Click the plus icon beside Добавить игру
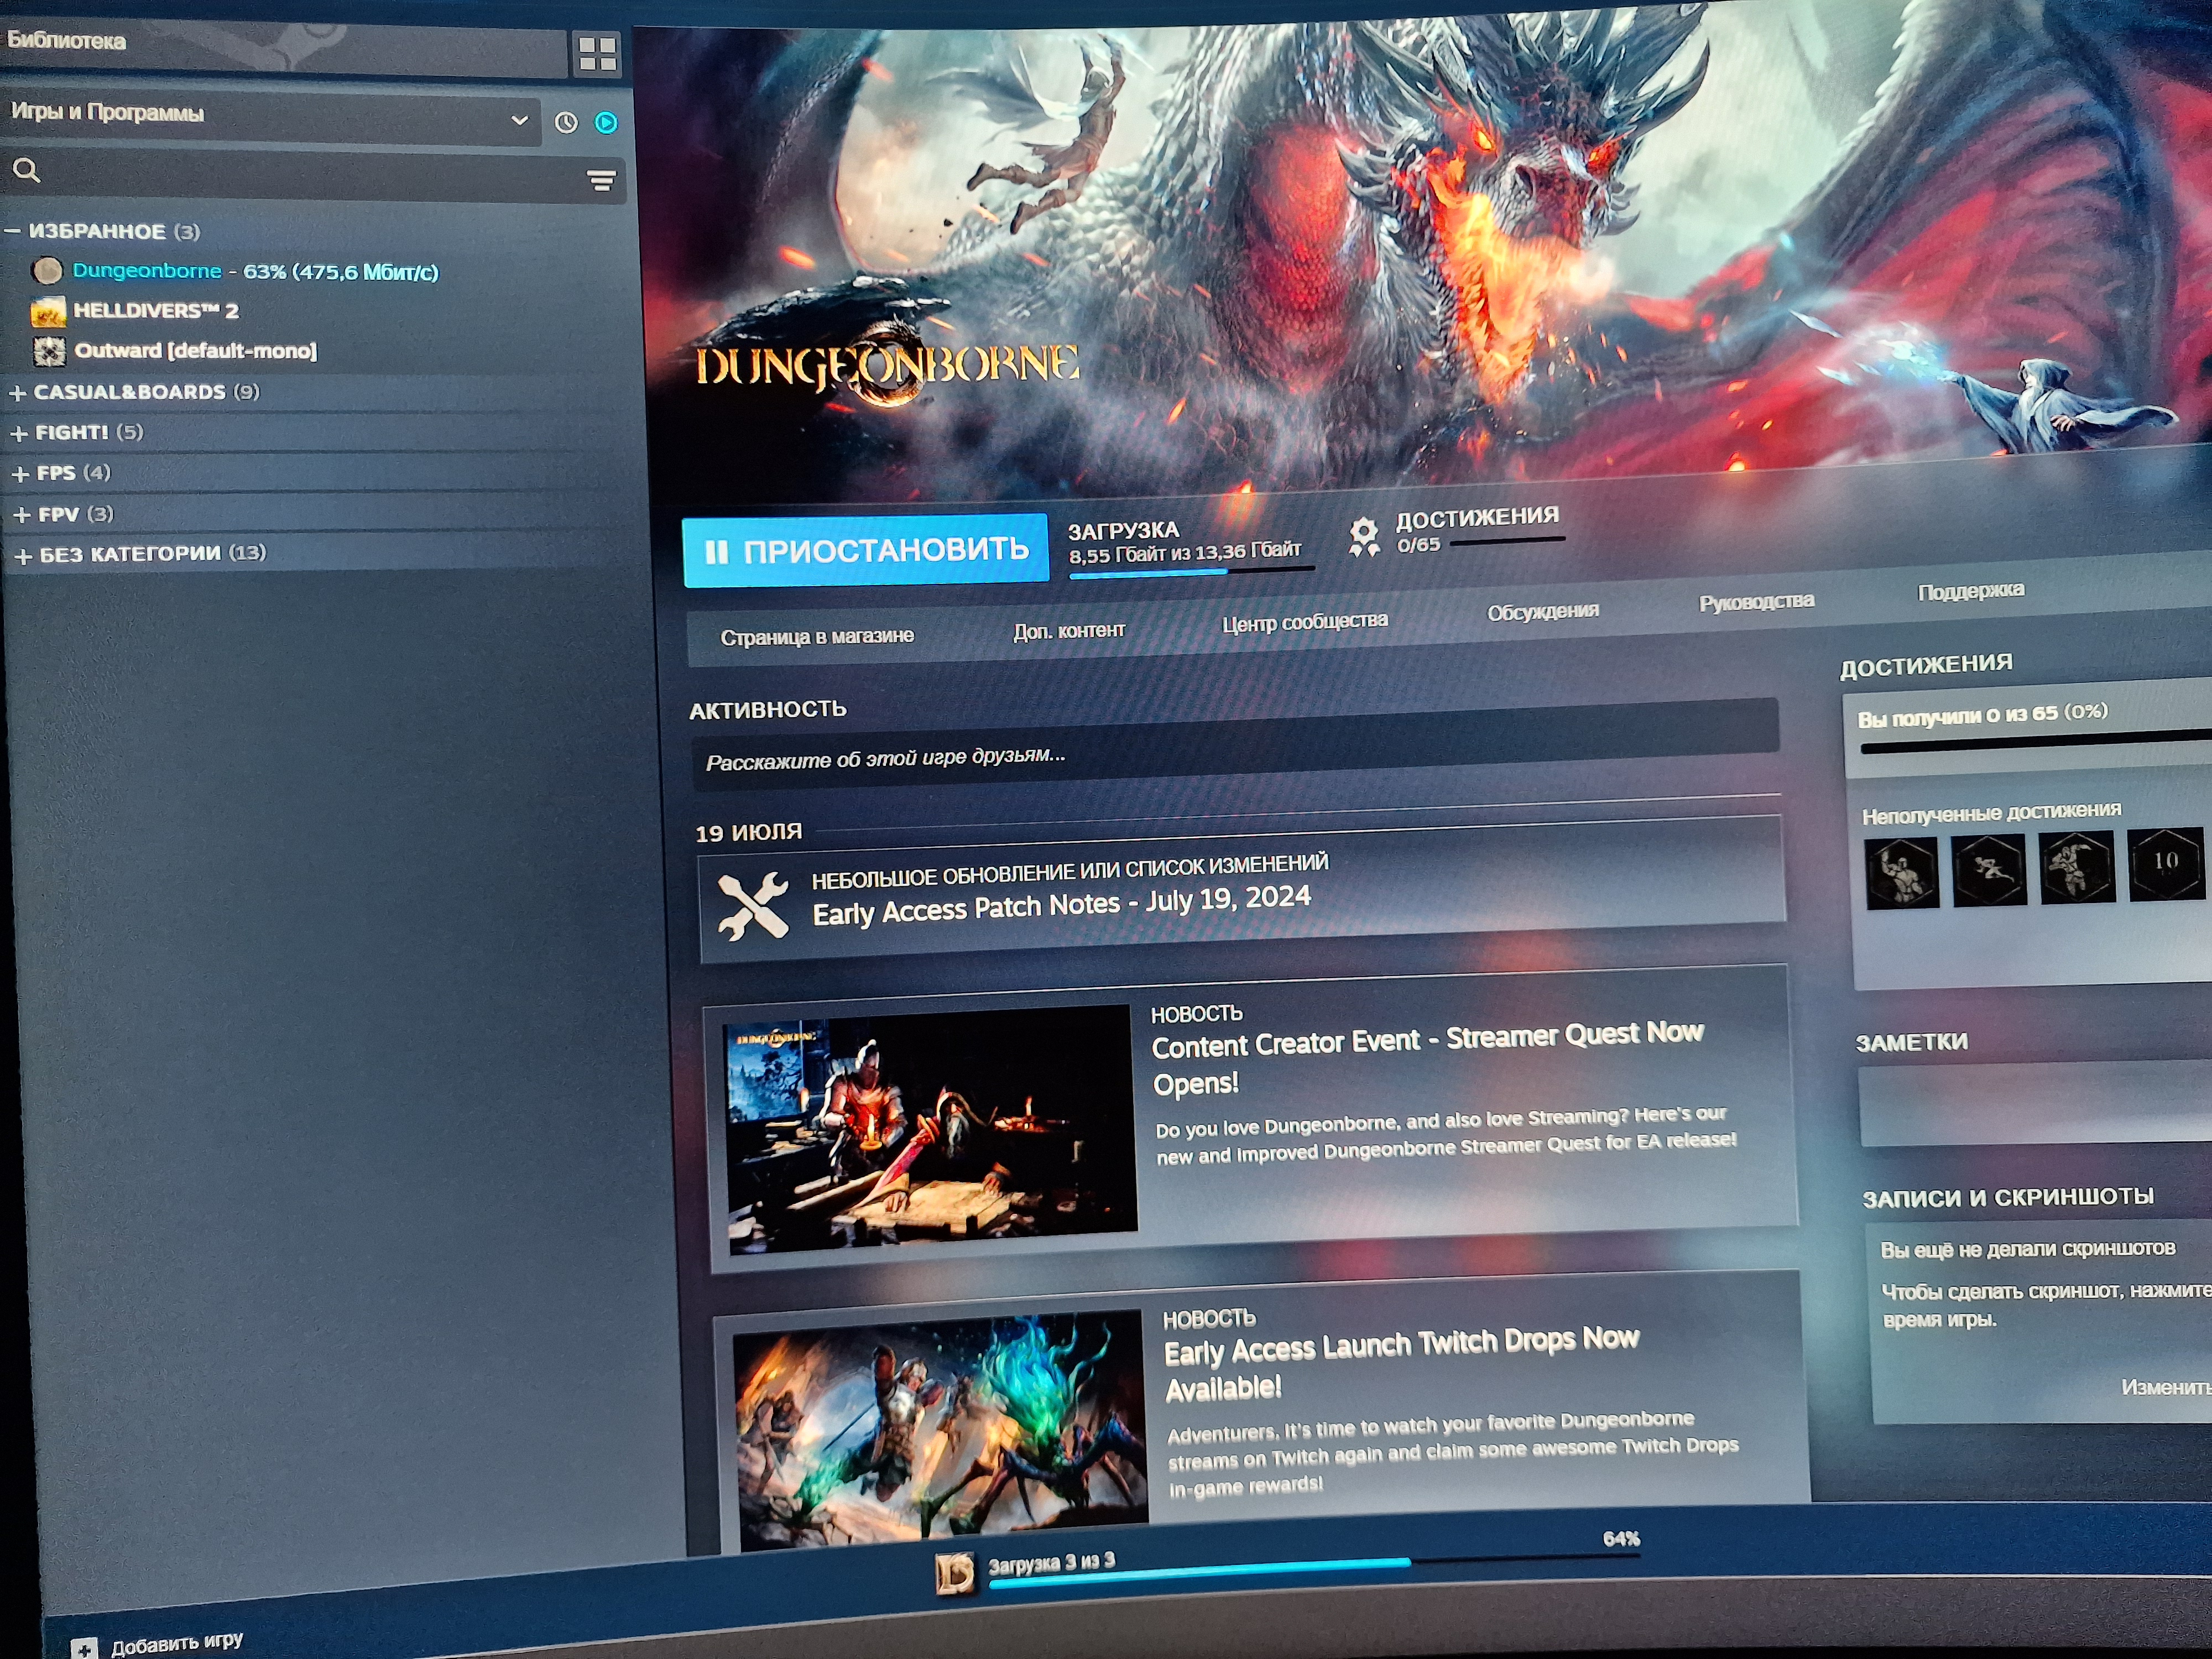This screenshot has width=2212, height=1659. tap(84, 1648)
